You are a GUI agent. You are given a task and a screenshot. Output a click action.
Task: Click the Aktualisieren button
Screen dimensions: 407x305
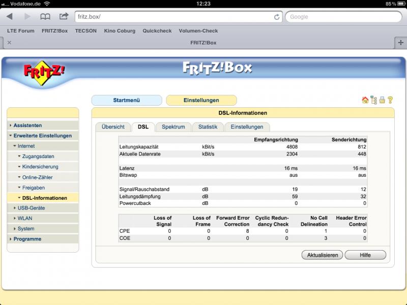[323, 255]
